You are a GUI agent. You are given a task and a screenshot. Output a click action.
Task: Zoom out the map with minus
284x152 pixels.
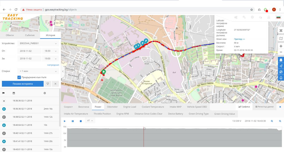281,52
